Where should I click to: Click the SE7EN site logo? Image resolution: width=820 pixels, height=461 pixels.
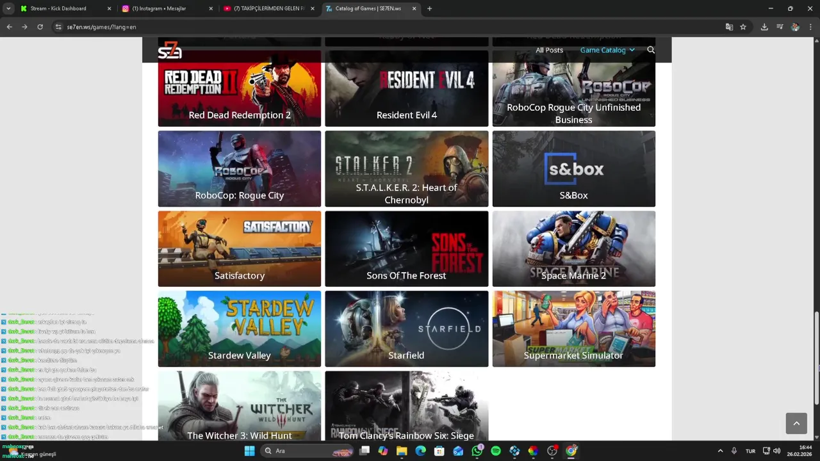(x=170, y=50)
